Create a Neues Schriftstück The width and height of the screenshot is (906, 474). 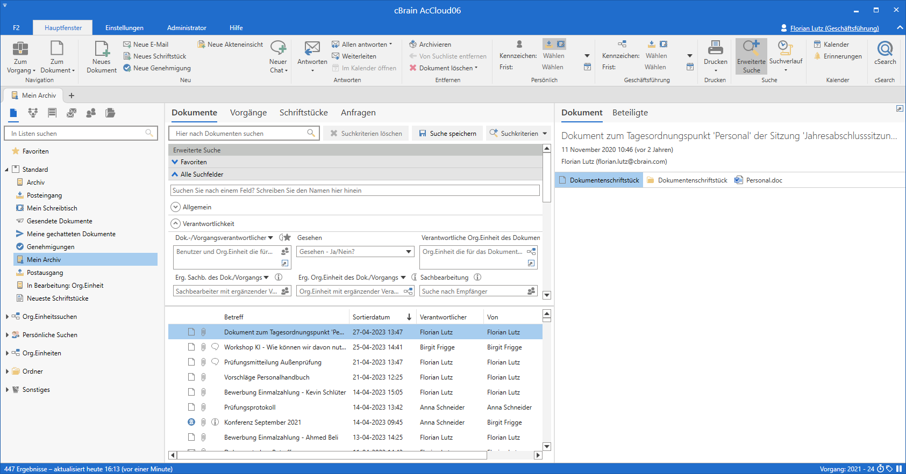click(x=155, y=56)
